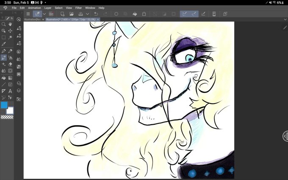Viewport: 288px width, 180px height.
Task: Open the help question mark icon
Action: (x=225, y=14)
